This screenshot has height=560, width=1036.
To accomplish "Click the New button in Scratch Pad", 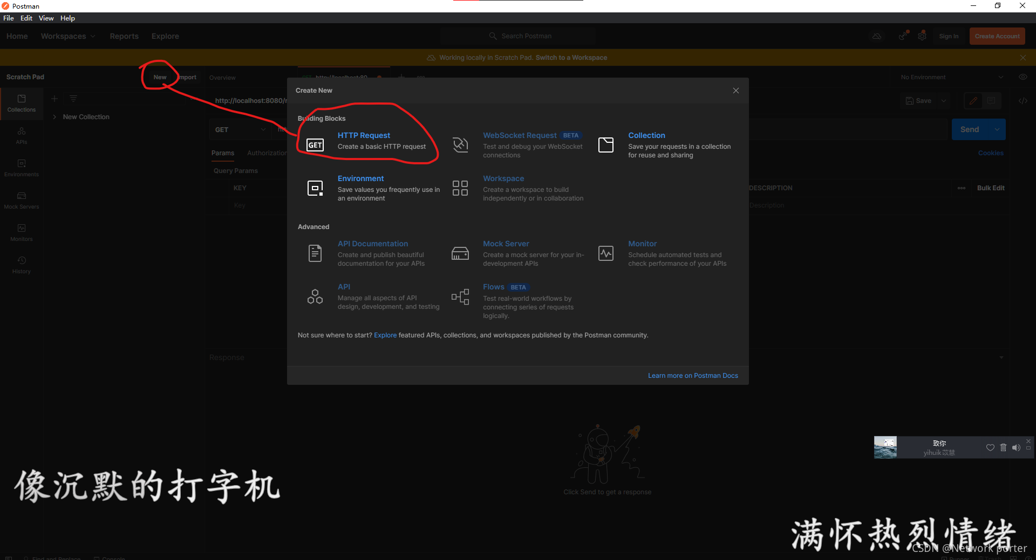I will tap(160, 77).
